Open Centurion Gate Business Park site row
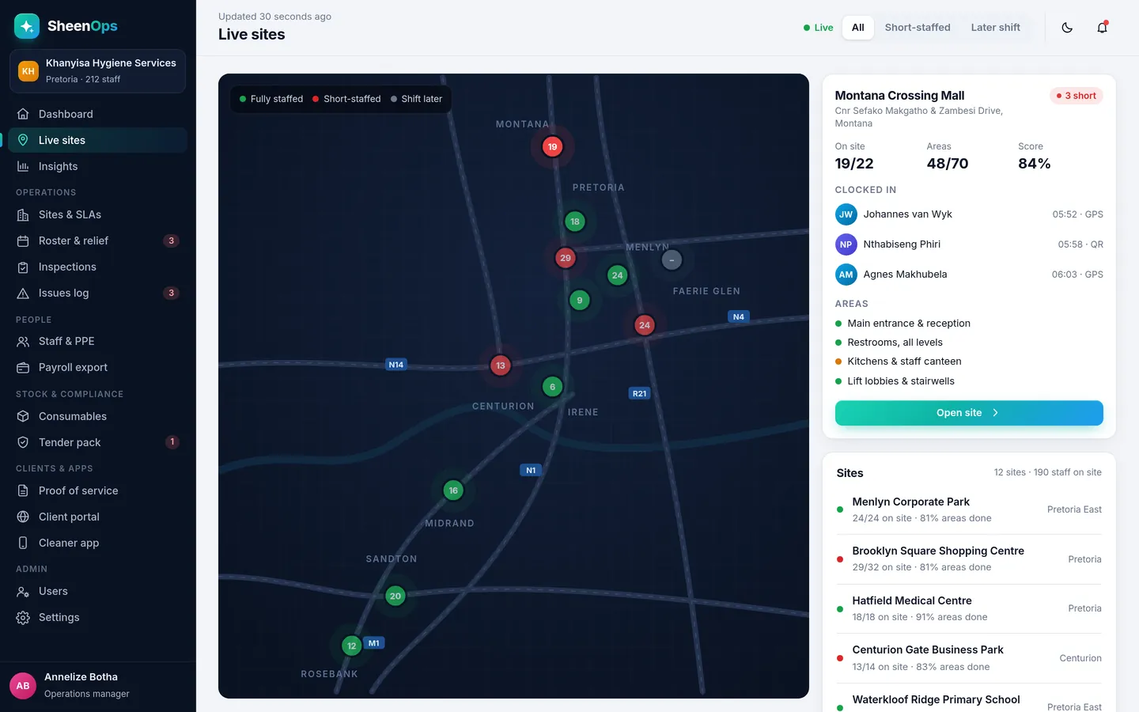 pos(969,658)
